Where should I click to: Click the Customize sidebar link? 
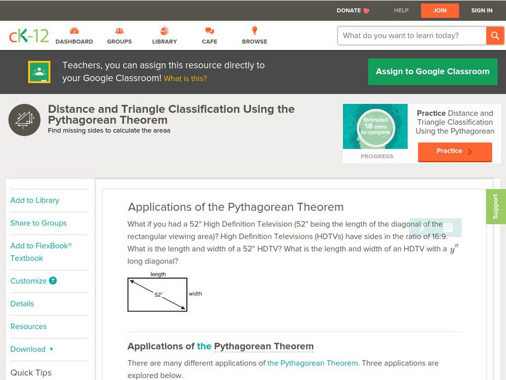click(x=28, y=281)
